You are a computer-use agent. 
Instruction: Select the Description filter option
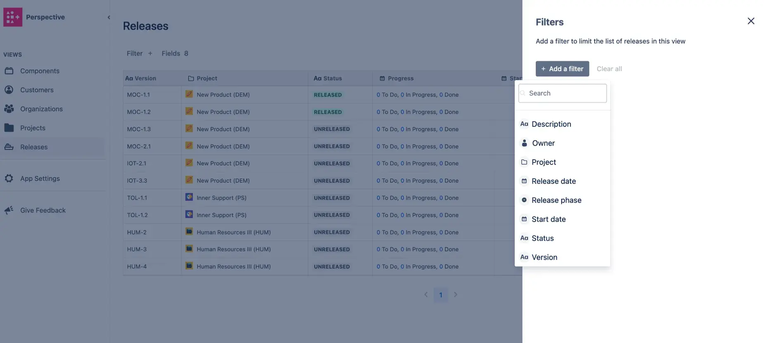pos(551,124)
